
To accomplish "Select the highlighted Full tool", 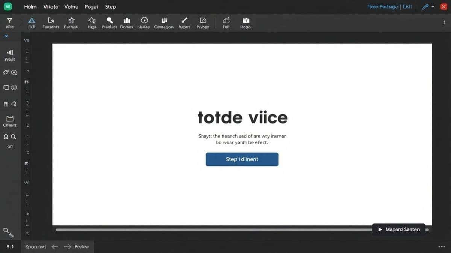I will pos(32,22).
